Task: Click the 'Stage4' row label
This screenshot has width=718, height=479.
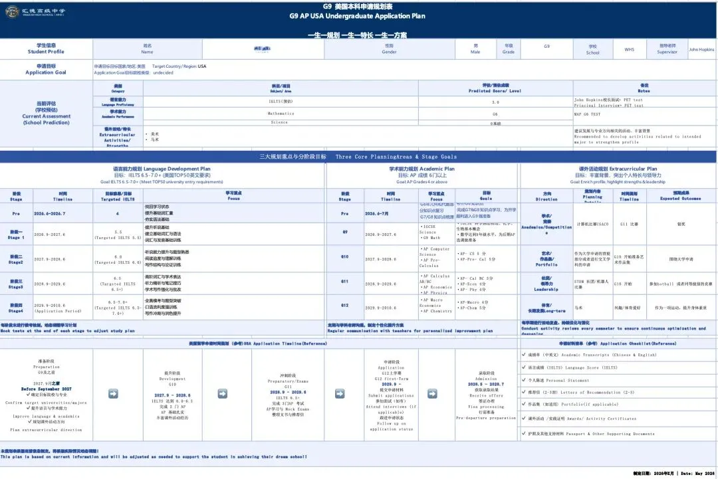Action: point(16,308)
